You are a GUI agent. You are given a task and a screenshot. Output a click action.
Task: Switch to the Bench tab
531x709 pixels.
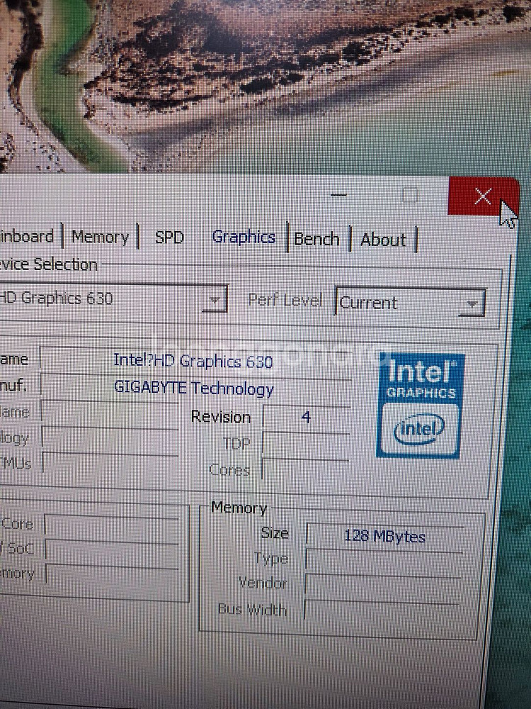tap(316, 239)
